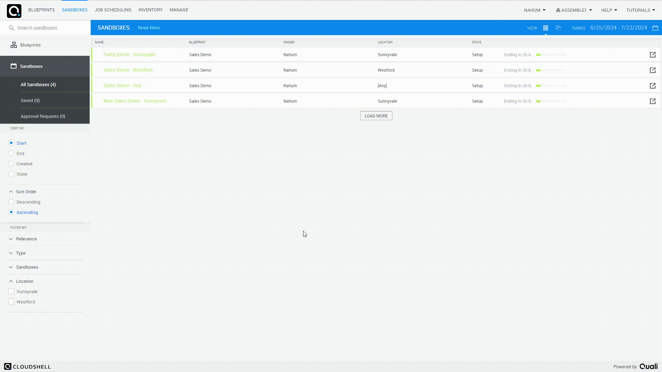The width and height of the screenshot is (662, 372).
Task: Click the Reset filters button
Action: tap(149, 28)
